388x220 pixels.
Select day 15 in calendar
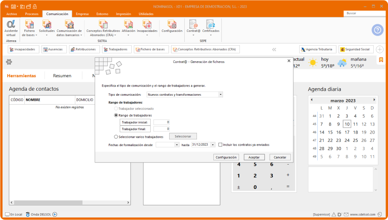[x=330, y=132]
